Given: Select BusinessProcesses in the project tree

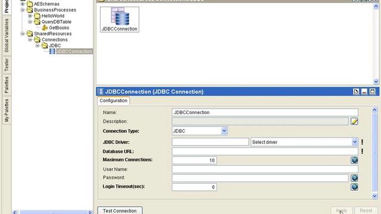Looking at the screenshot, I should [55, 10].
